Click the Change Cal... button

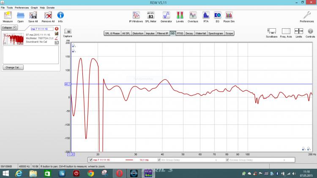[14, 67]
